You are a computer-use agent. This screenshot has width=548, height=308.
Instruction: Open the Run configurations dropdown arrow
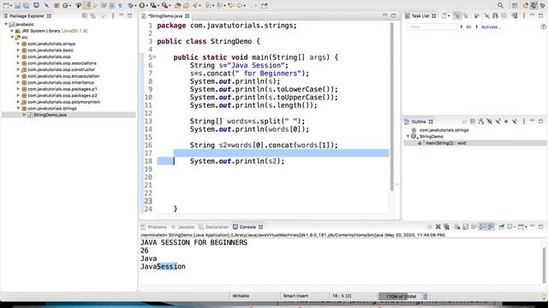[147, 5]
